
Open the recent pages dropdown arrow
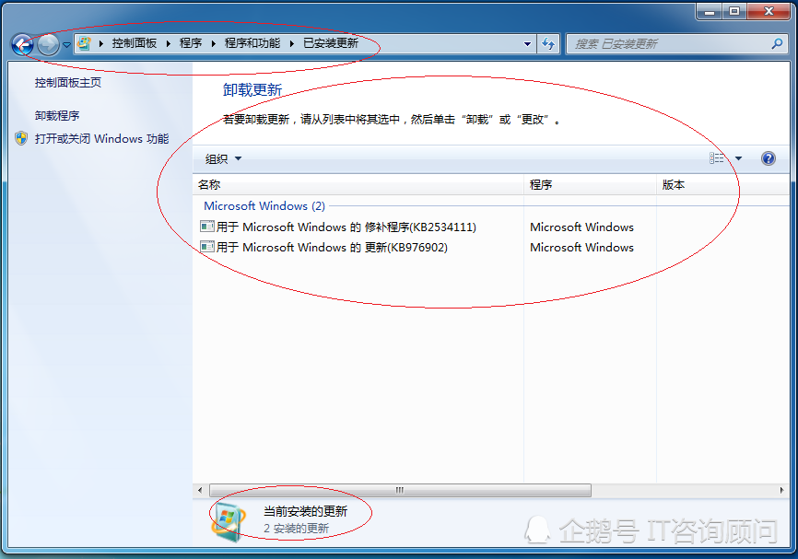coord(66,45)
